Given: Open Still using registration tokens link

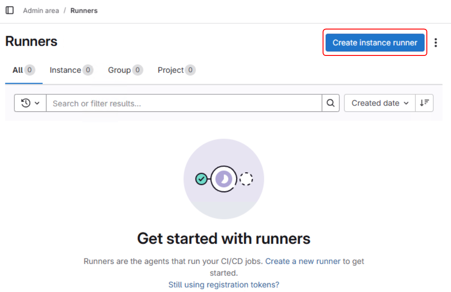Looking at the screenshot, I should coord(224,285).
